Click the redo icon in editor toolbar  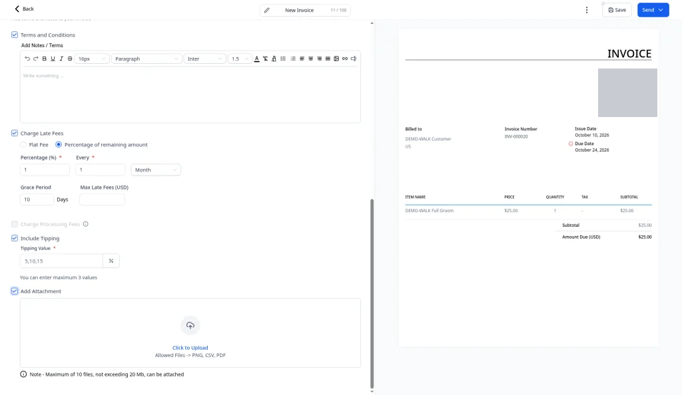coord(36,59)
